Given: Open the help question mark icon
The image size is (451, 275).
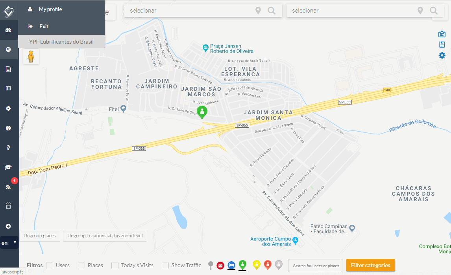Looking at the screenshot, I should pyautogui.click(x=8, y=128).
